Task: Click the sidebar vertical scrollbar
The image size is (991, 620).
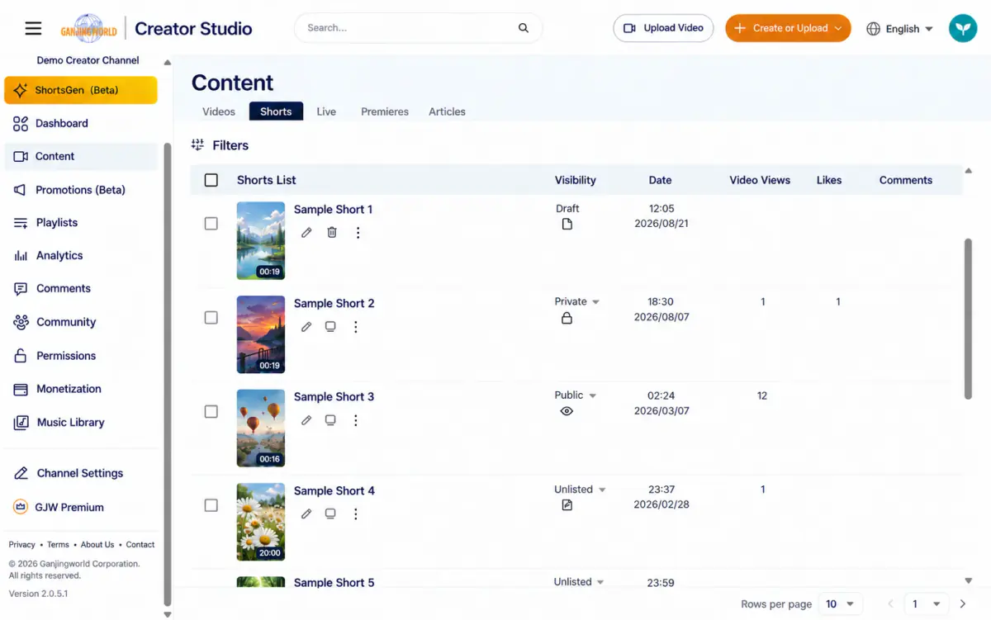Action: pos(168,375)
